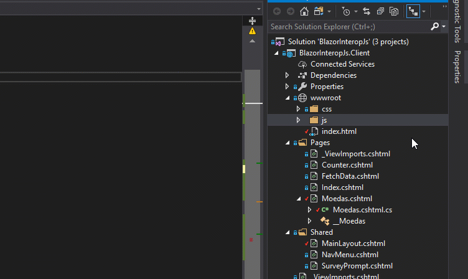Click the C# icon of Moedas.cshtml.cs

point(325,210)
